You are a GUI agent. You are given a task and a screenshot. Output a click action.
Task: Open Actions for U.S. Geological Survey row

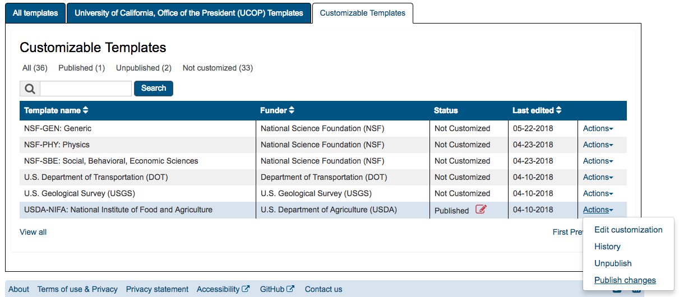point(598,193)
